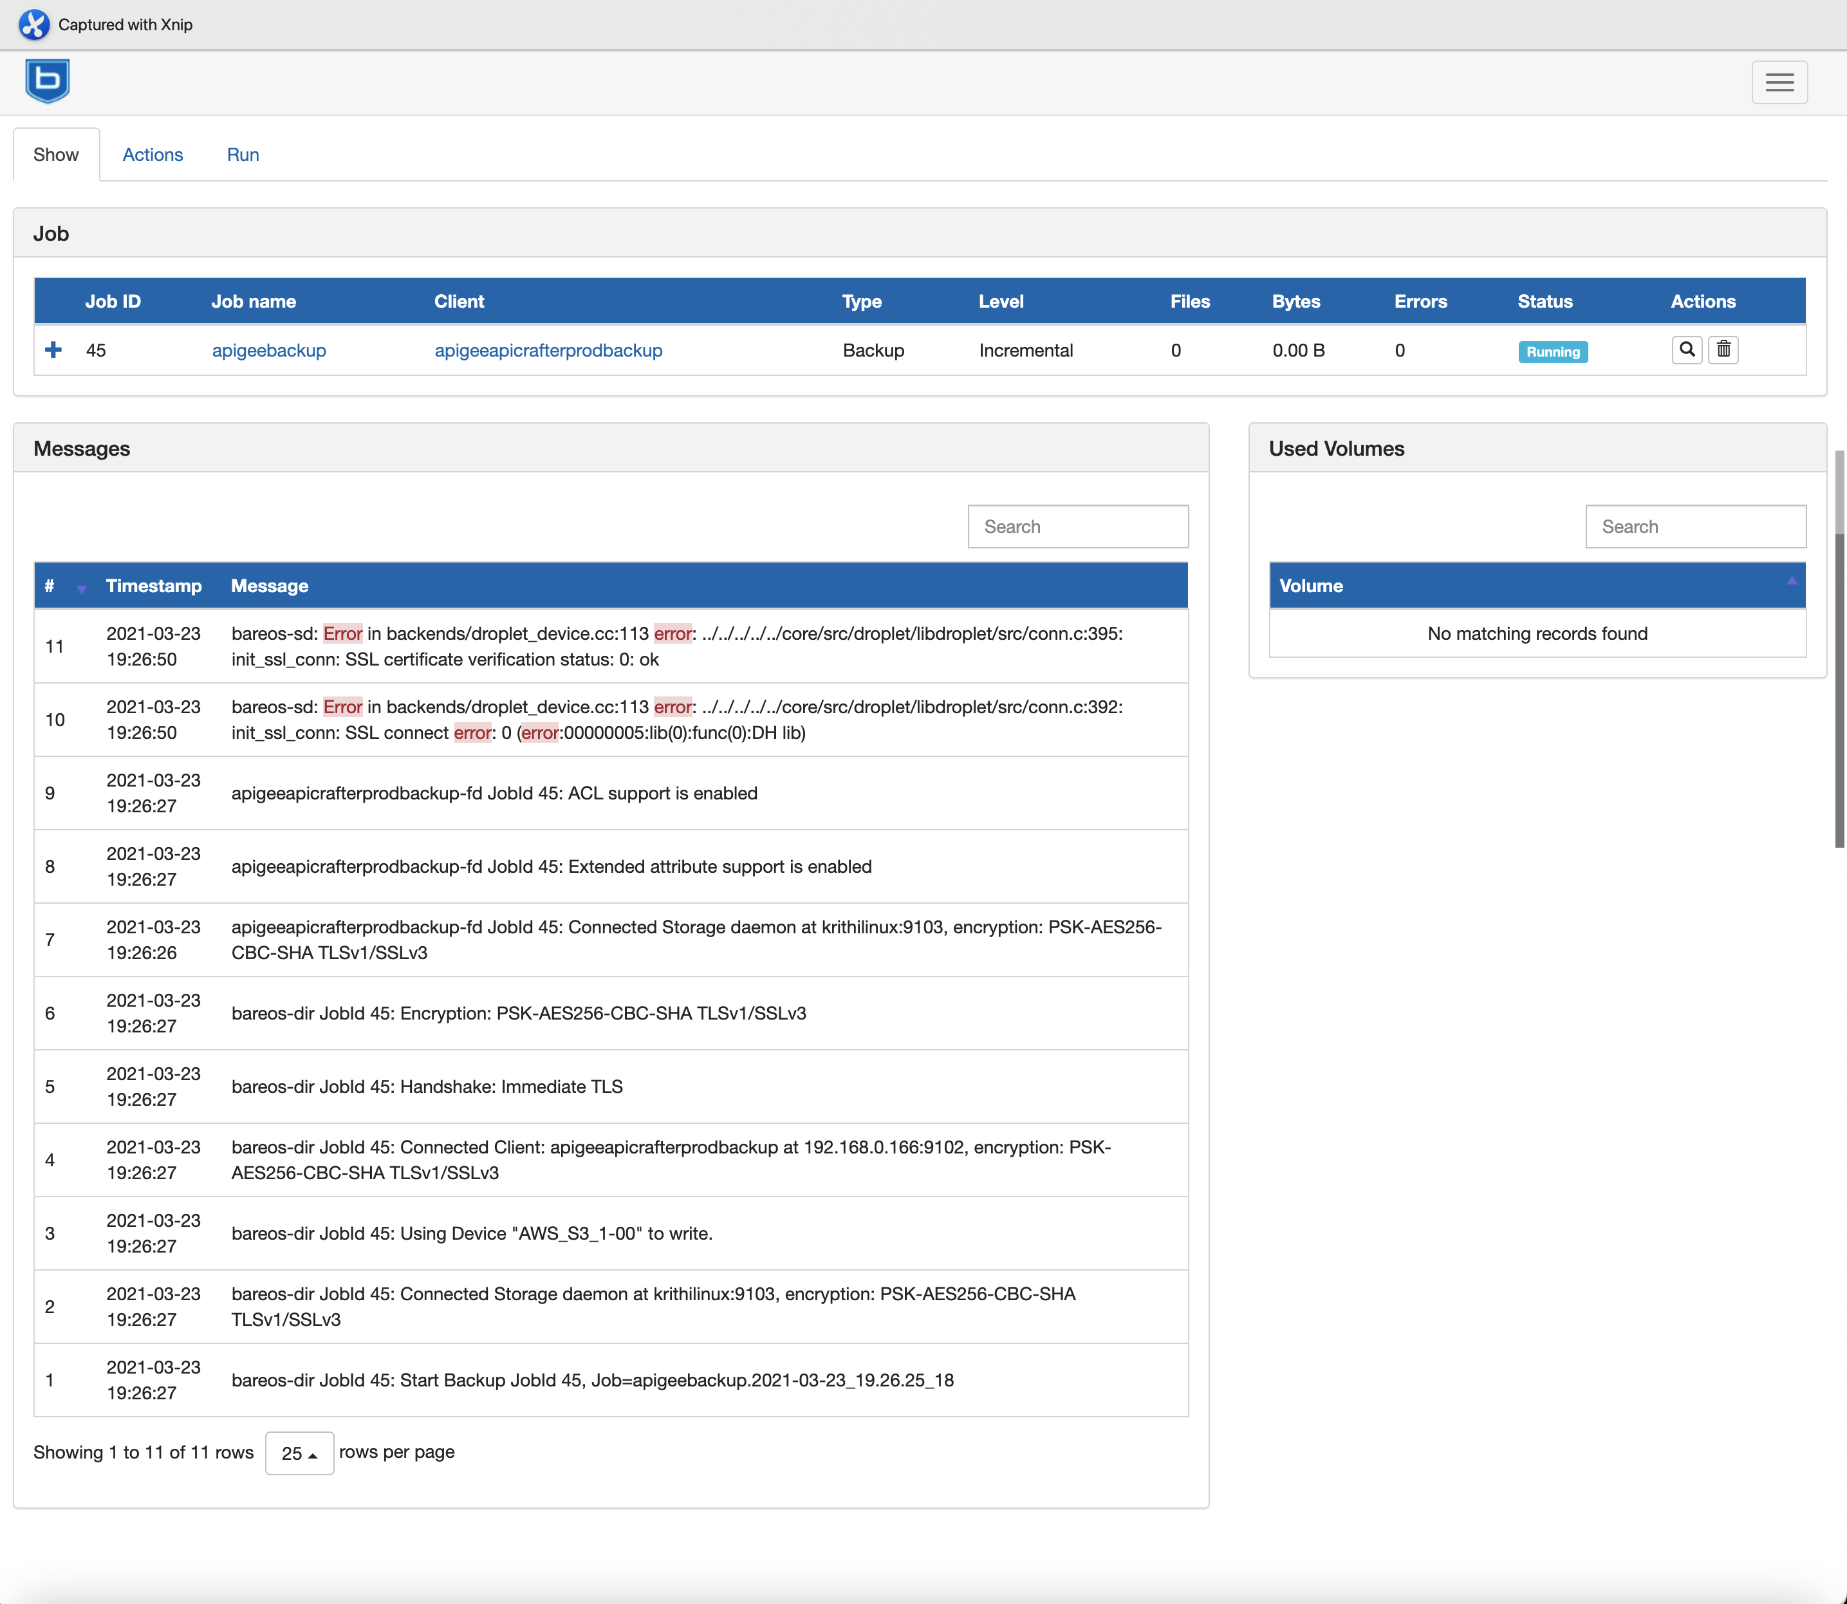
Task: Focus the Used Volumes search box
Action: tap(1695, 527)
